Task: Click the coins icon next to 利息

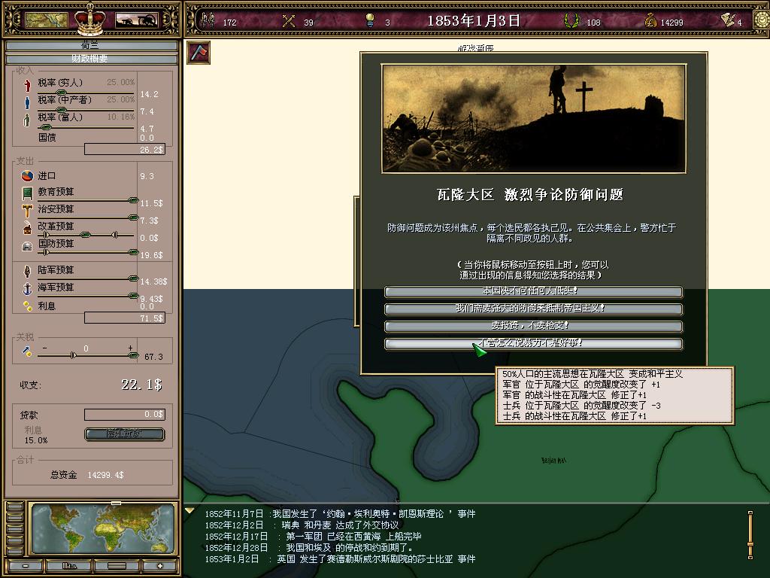Action: [28, 306]
